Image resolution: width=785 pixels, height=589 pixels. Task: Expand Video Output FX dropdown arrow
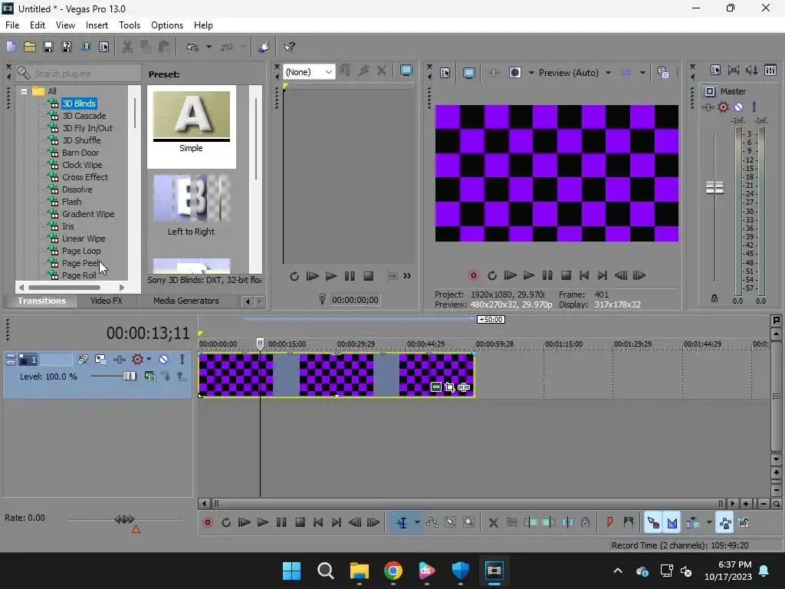pyautogui.click(x=531, y=73)
